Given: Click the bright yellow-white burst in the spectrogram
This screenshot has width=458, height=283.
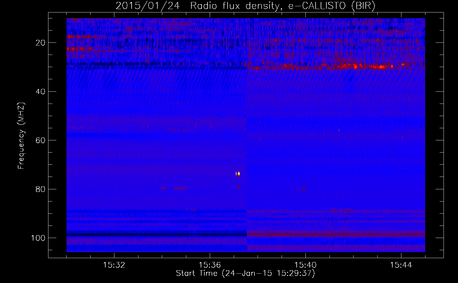Looking at the screenshot, I should click(x=238, y=173).
